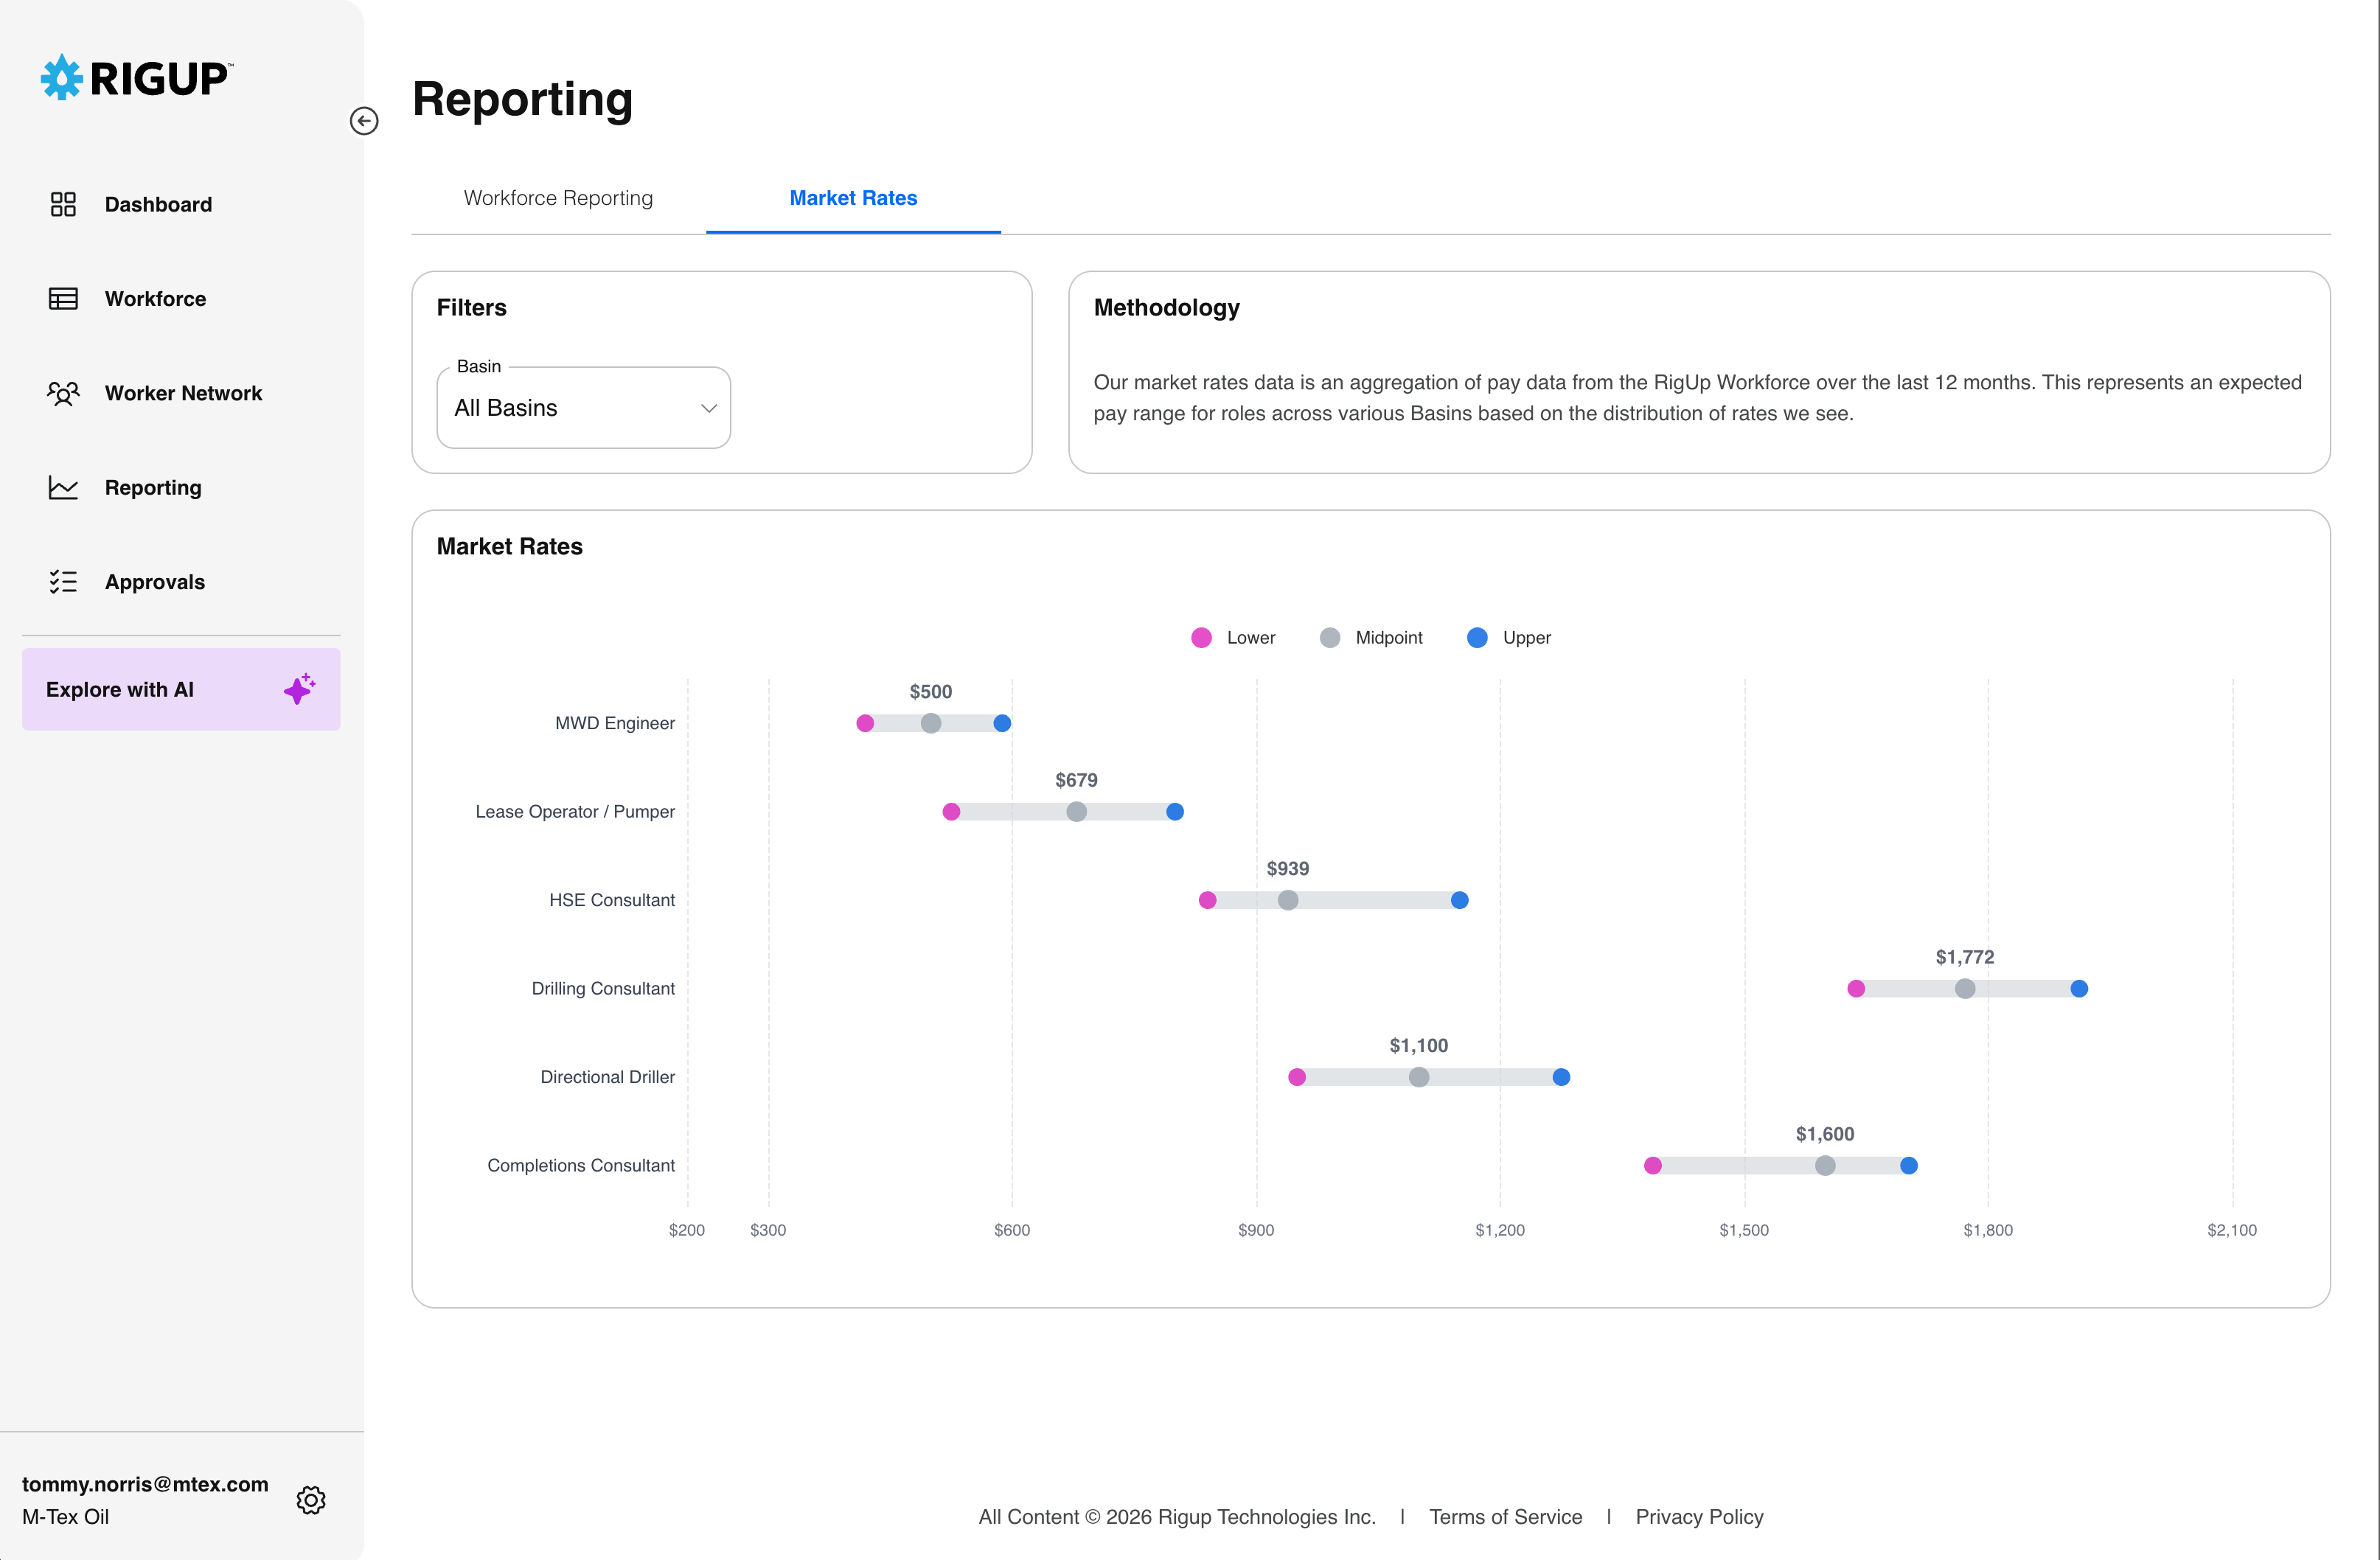Click the Basin dropdown chevron arrow
The width and height of the screenshot is (2380, 1560).
[709, 408]
